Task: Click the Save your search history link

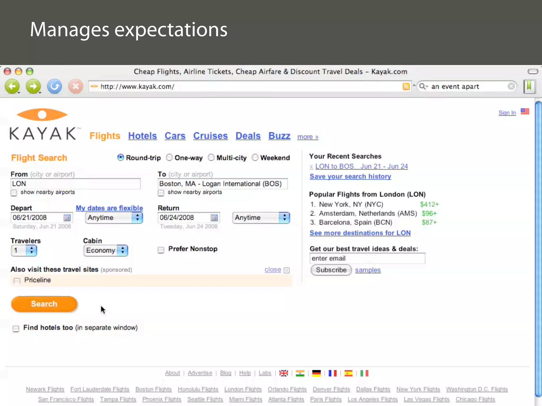Action: click(x=350, y=176)
